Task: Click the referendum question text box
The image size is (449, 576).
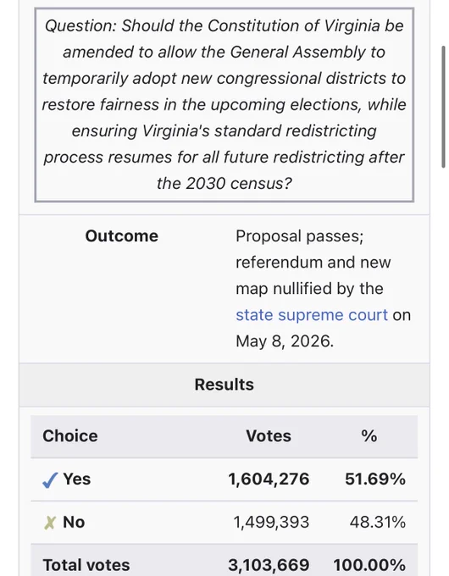Action: [x=224, y=105]
